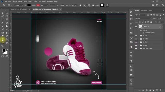
Task: Select the Clone Stamp tool
Action: pyautogui.click(x=7, y=26)
